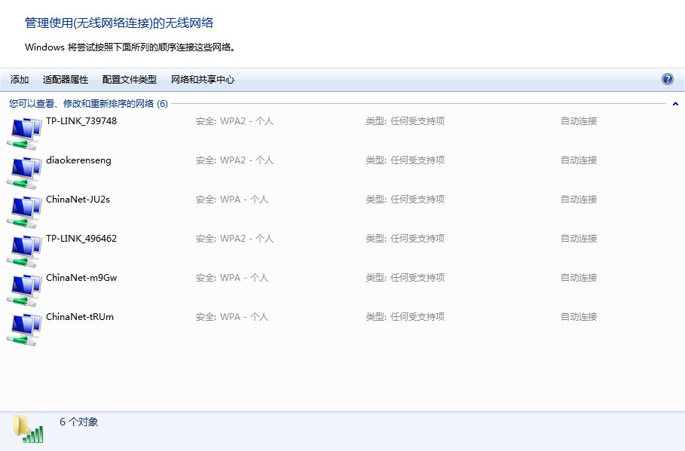Click the WPA2 security text for TP-LINK_496462

[234, 239]
